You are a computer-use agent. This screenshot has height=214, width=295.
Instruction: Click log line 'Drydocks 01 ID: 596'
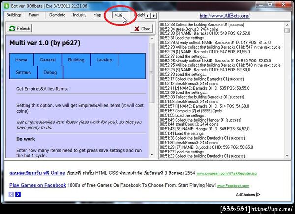pos(206,147)
